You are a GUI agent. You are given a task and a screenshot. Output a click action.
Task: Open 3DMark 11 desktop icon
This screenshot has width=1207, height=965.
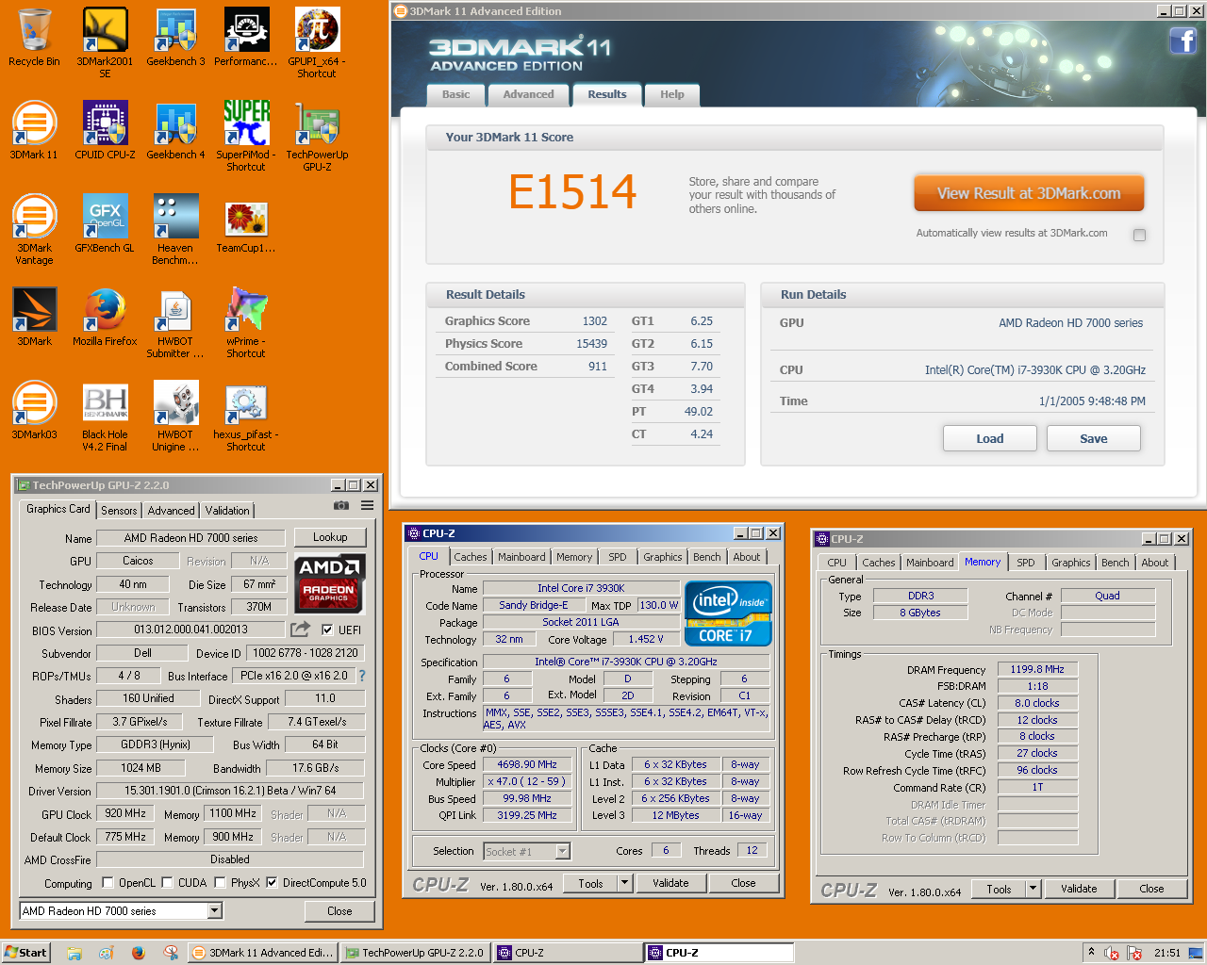(34, 131)
